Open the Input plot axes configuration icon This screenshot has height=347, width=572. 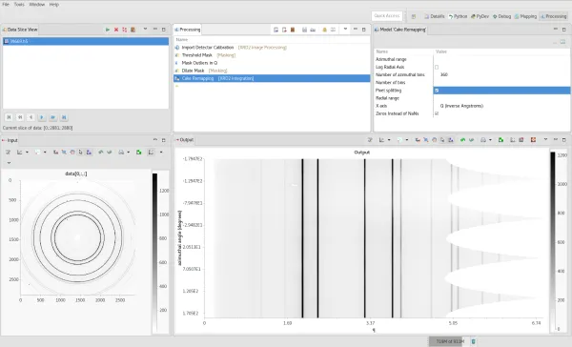[20, 153]
